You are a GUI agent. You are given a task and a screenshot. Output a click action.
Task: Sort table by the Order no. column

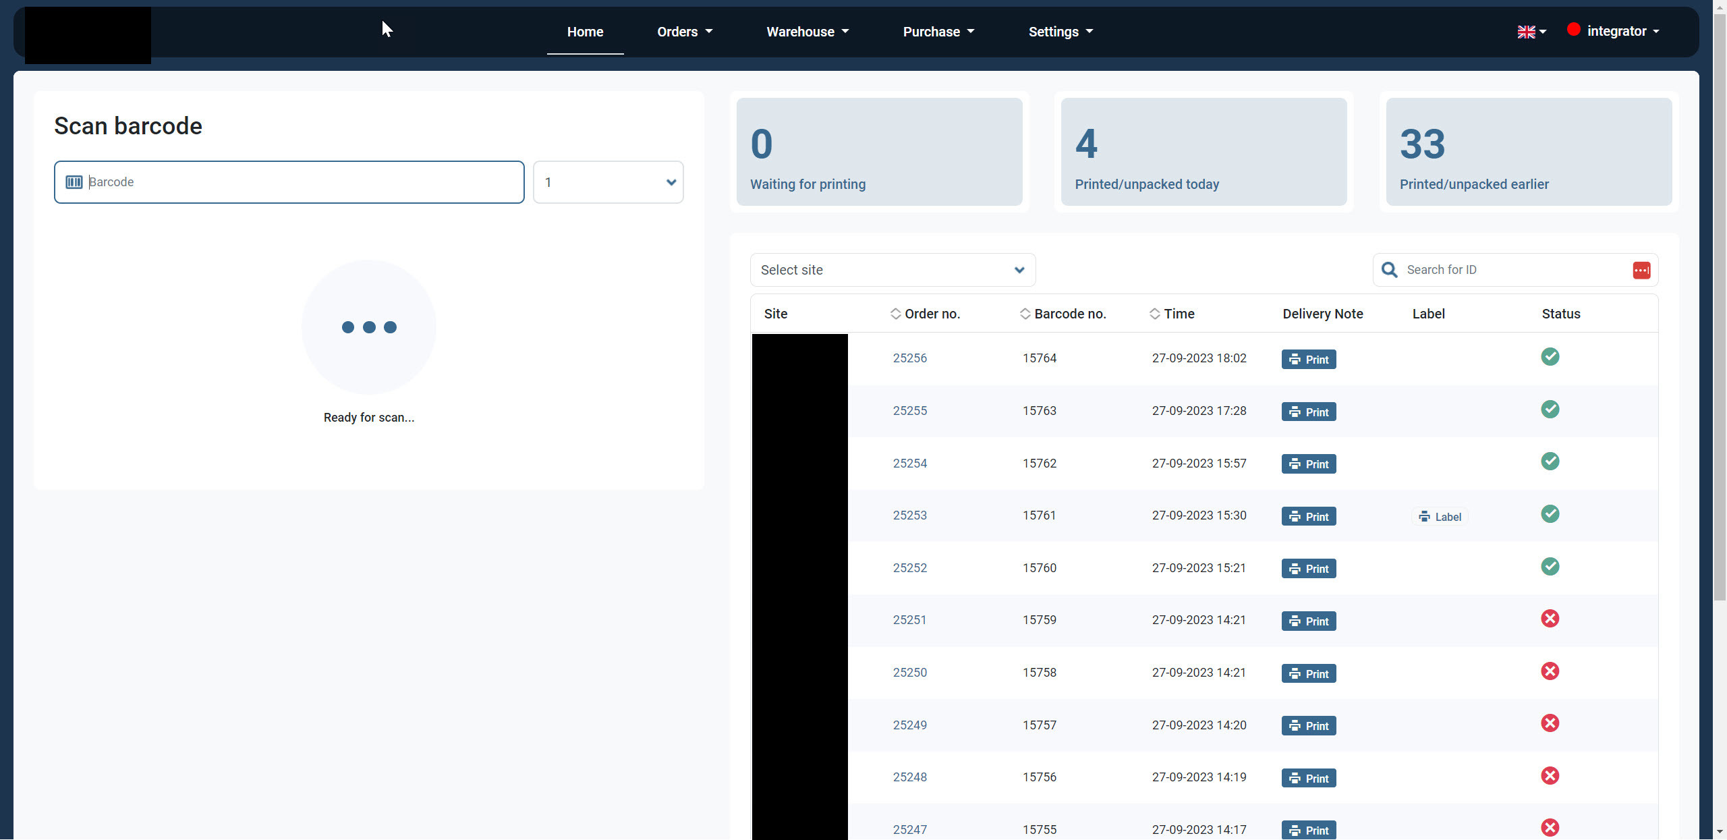[x=925, y=314]
